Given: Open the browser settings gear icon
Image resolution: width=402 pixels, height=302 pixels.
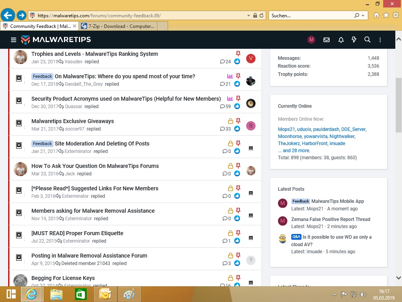Looking at the screenshot, I should click(396, 15).
